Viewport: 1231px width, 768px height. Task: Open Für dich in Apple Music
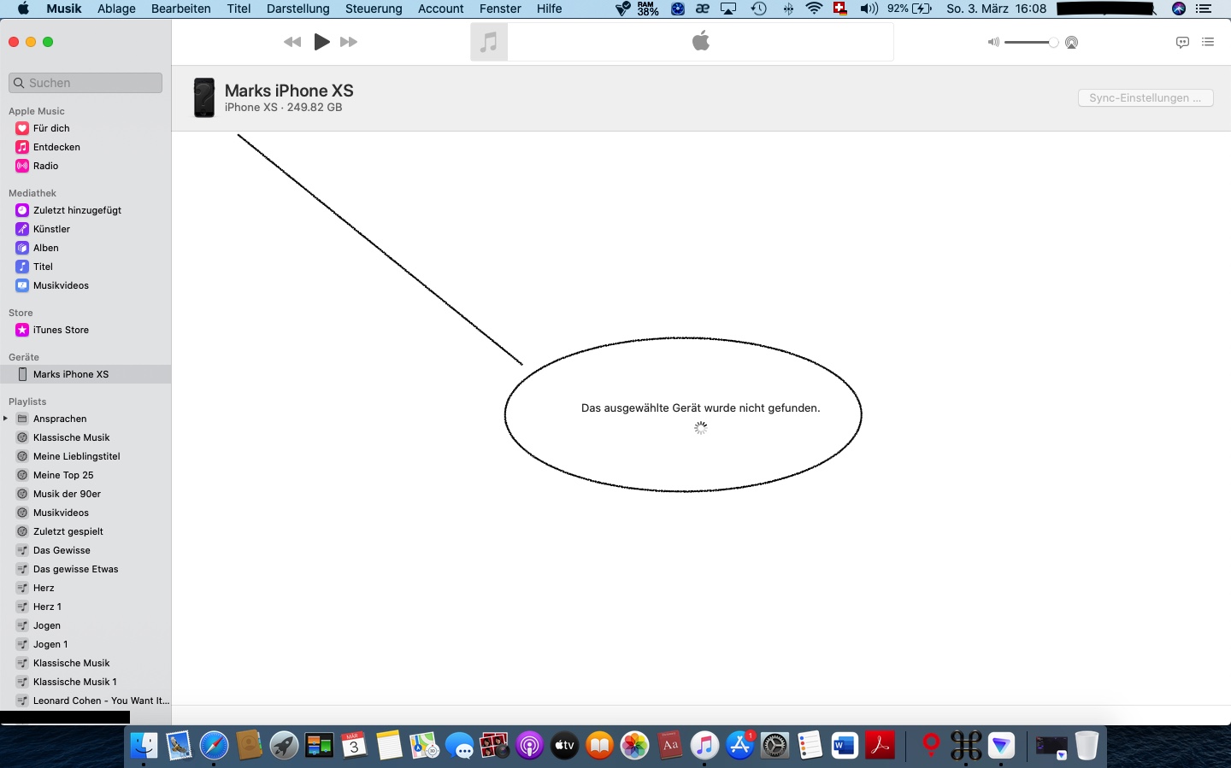click(51, 128)
